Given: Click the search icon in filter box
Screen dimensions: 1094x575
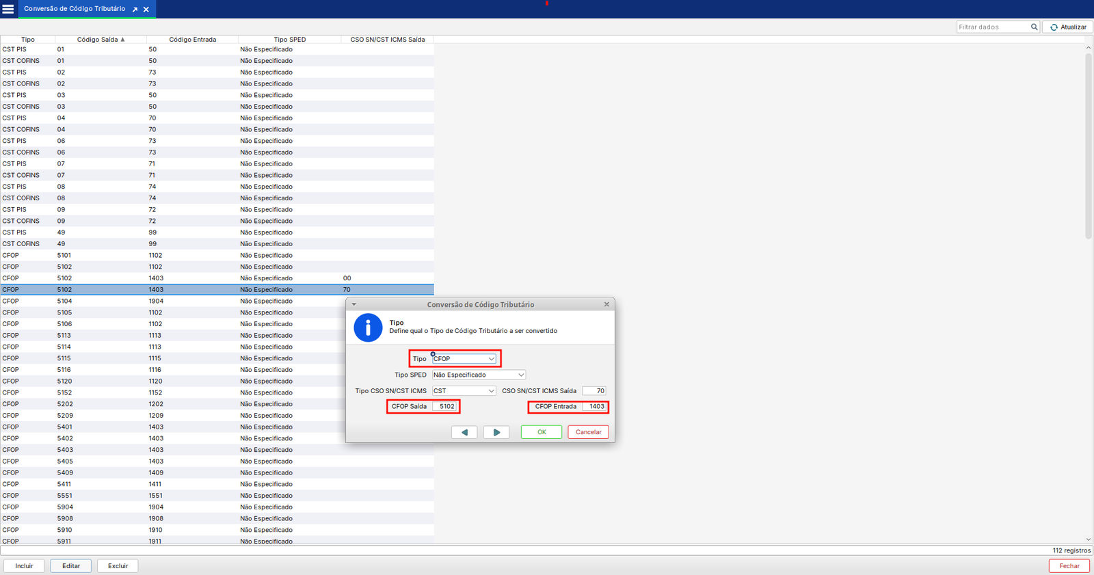Looking at the screenshot, I should coord(1034,27).
